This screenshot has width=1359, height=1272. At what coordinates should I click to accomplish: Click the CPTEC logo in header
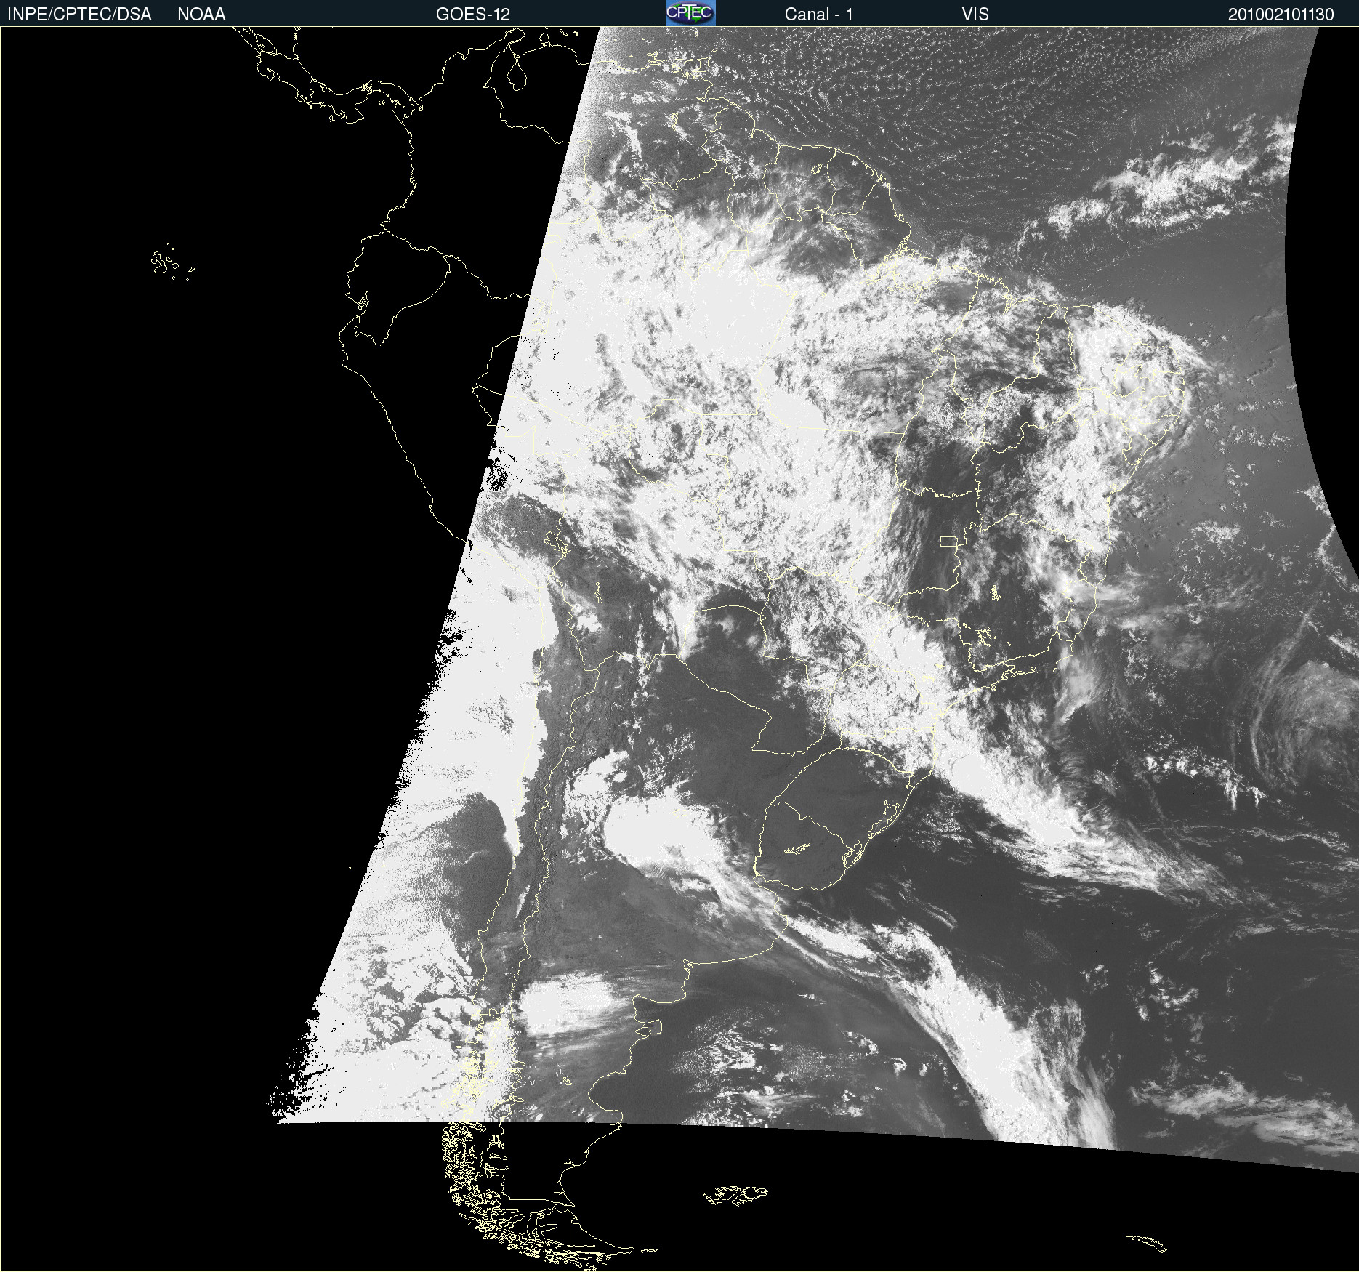pos(690,13)
